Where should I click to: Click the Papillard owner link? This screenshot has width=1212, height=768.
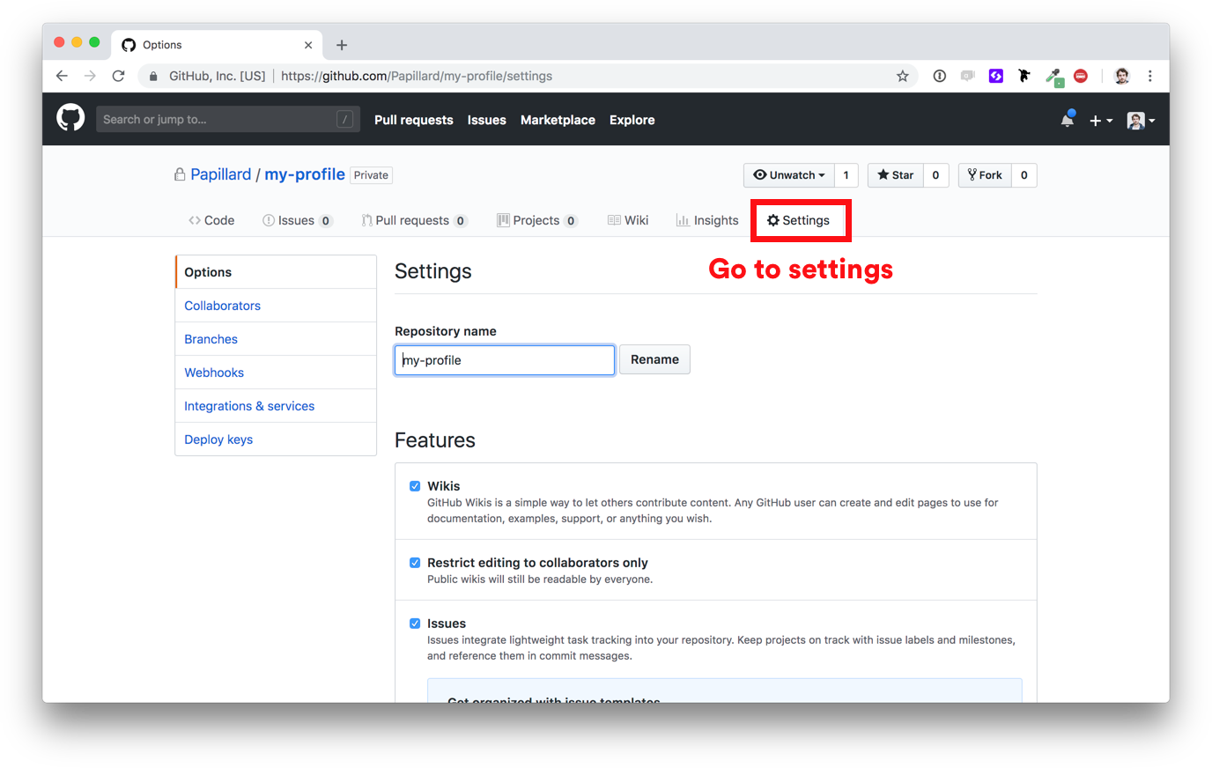[221, 174]
